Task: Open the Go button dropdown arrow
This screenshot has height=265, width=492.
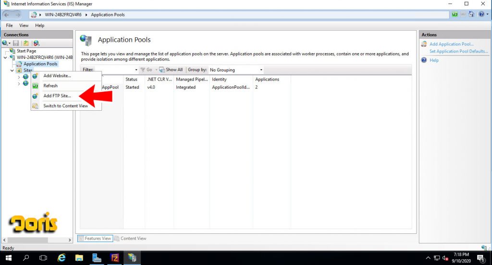Action: [156, 70]
